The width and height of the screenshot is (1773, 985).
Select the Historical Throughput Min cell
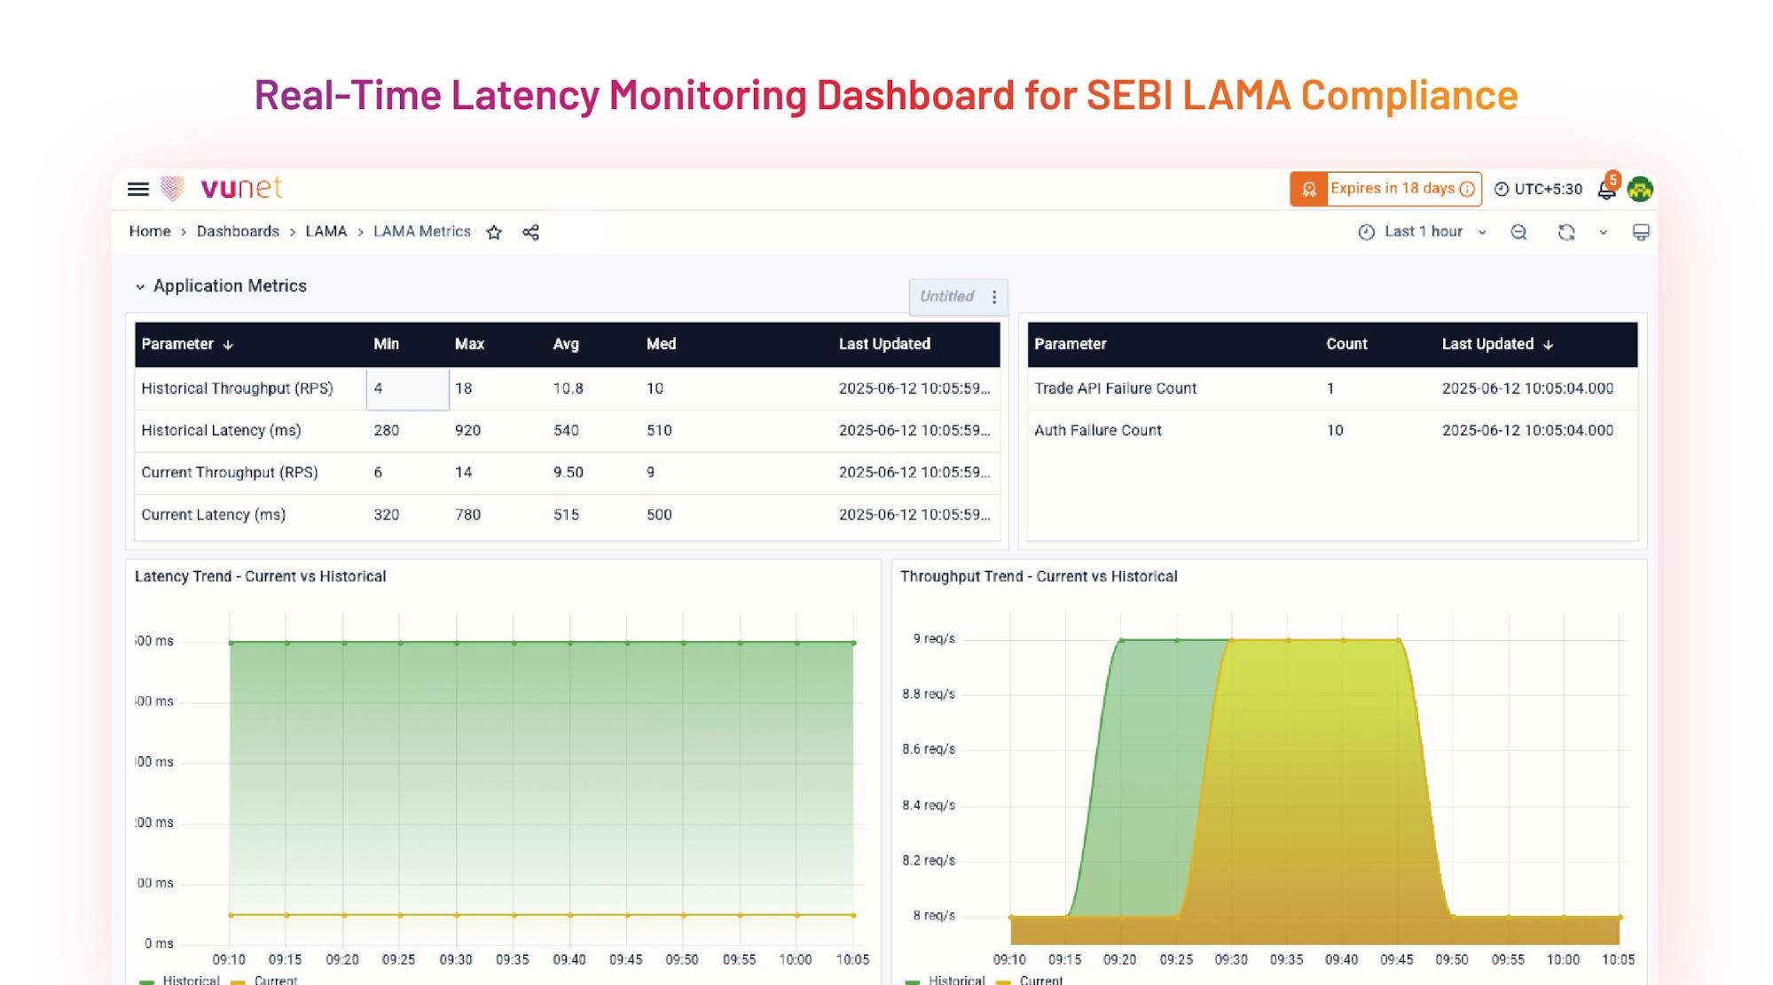click(407, 388)
